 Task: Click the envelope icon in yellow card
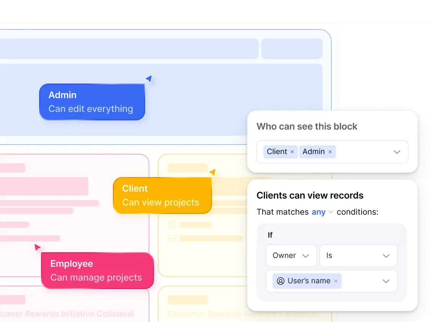[x=172, y=238]
